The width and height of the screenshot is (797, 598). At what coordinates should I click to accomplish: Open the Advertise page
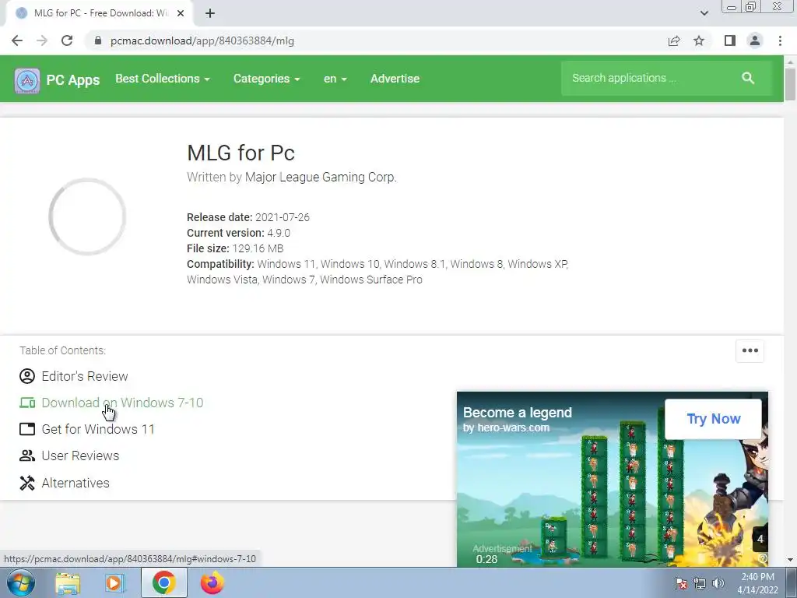point(395,79)
